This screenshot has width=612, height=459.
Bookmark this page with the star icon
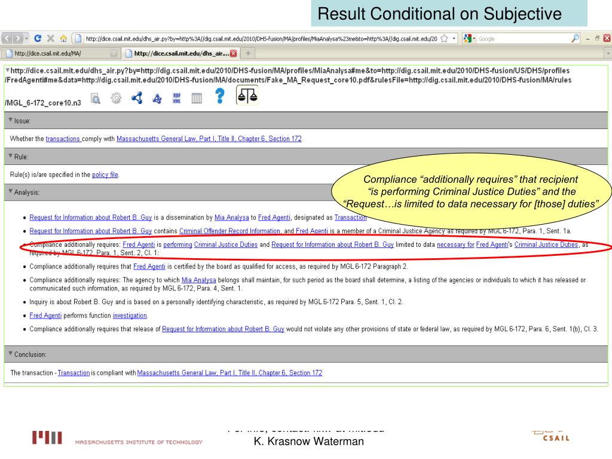coord(444,38)
